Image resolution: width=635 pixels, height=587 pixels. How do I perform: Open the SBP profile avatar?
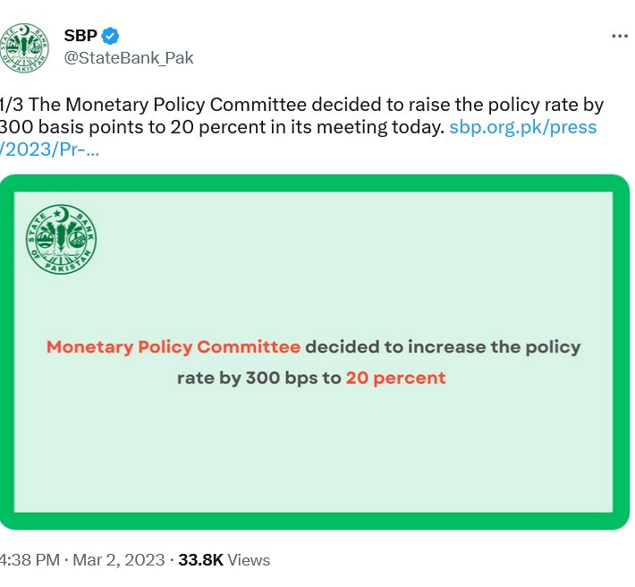click(24, 48)
